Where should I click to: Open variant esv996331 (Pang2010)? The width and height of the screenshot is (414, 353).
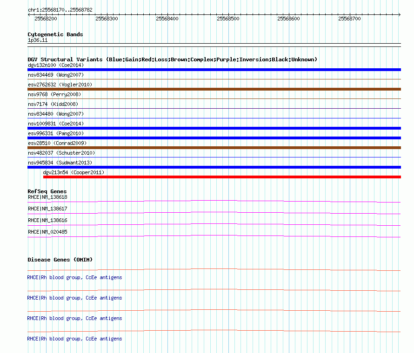pyautogui.click(x=56, y=133)
